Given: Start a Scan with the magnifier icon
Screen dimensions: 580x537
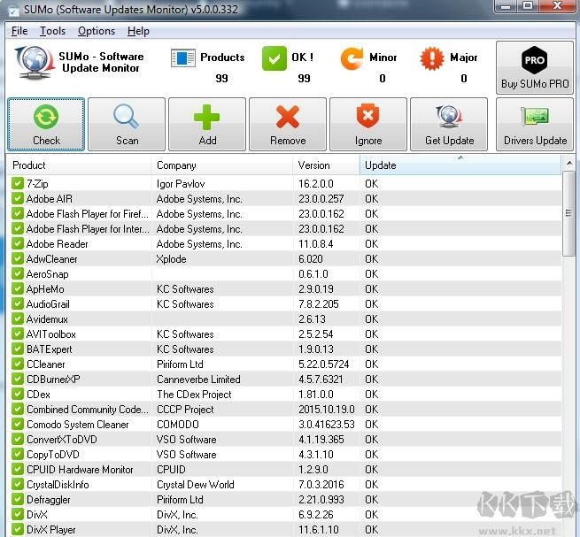Looking at the screenshot, I should (x=127, y=117).
